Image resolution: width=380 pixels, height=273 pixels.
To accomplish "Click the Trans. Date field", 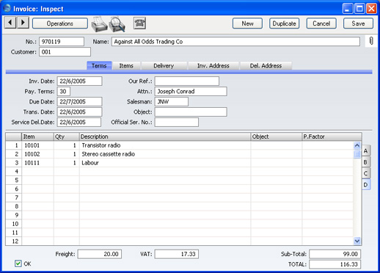I will 79,112.
